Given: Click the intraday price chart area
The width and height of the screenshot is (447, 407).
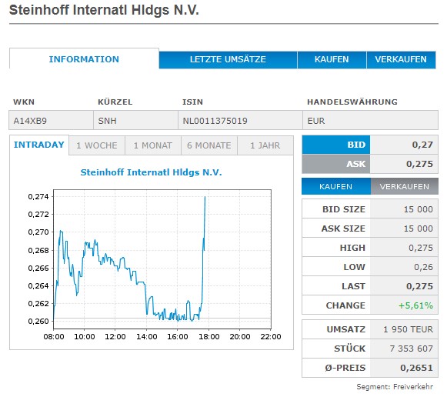Looking at the screenshot, I should point(162,259).
